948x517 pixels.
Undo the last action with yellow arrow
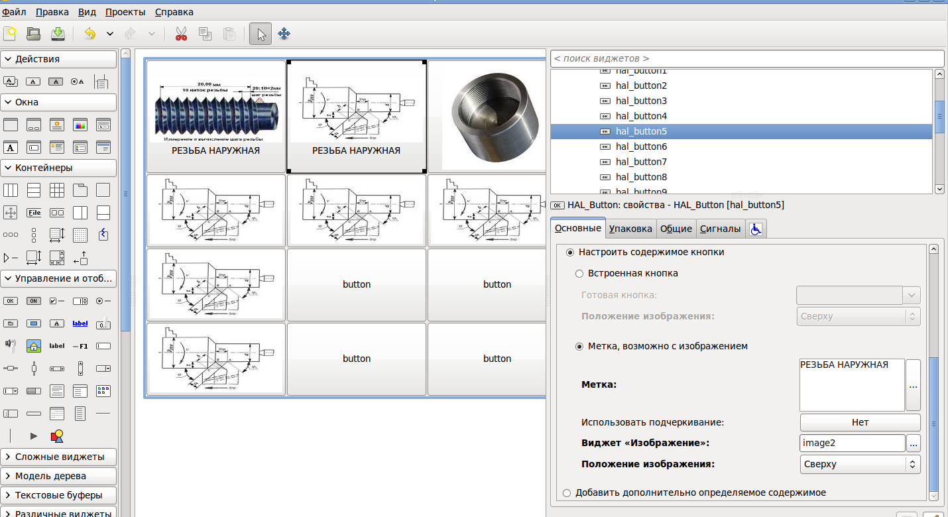tap(89, 34)
